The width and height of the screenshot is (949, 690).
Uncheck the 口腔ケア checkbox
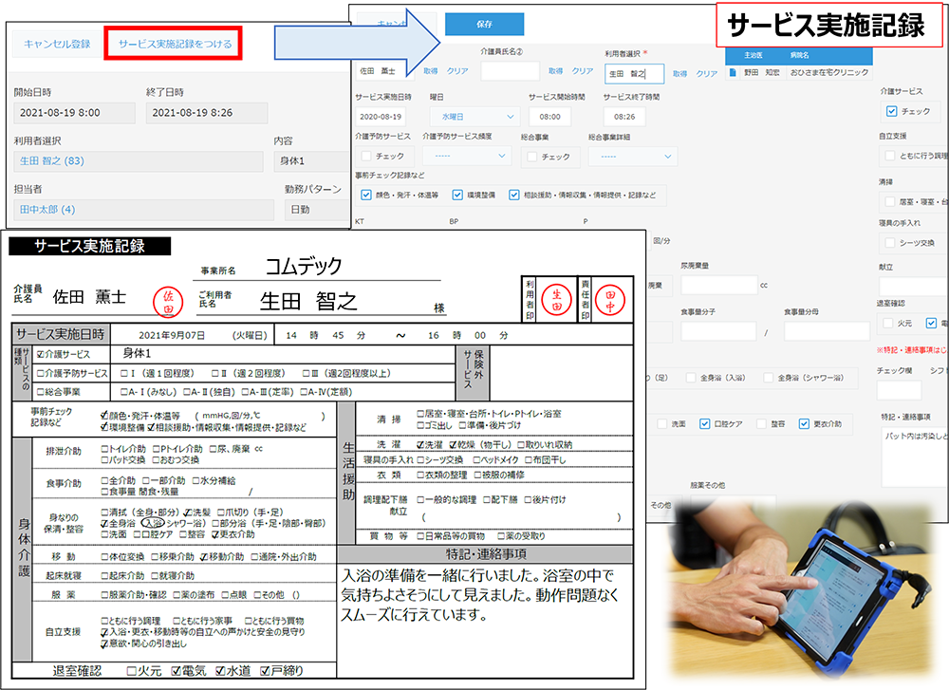coord(704,423)
